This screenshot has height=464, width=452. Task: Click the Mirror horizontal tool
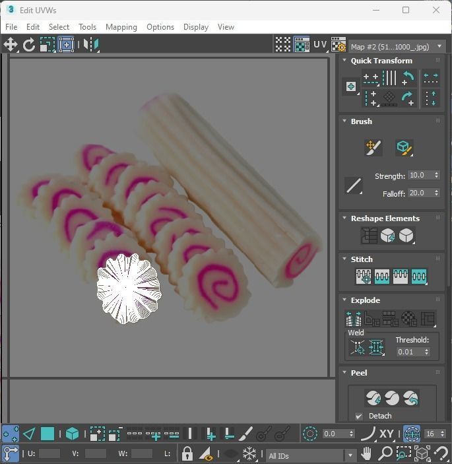tap(91, 45)
